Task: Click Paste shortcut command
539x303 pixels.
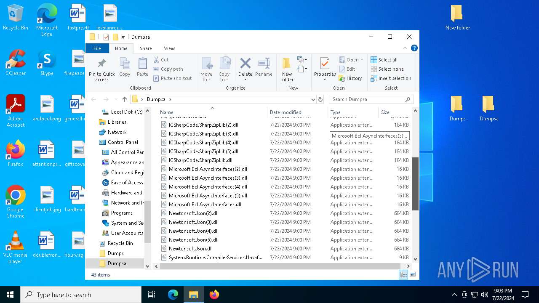Action: (172, 78)
